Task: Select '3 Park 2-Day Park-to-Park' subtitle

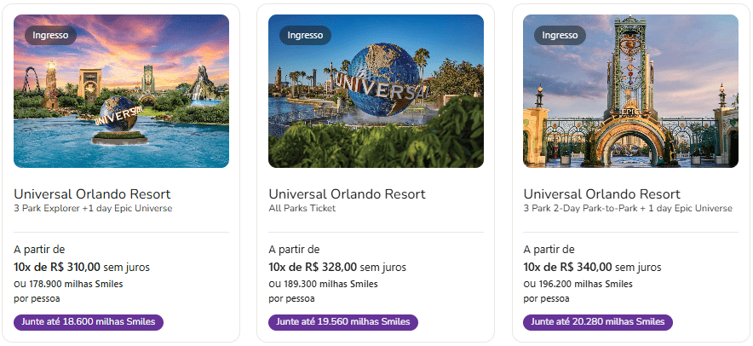Action: coord(627,208)
